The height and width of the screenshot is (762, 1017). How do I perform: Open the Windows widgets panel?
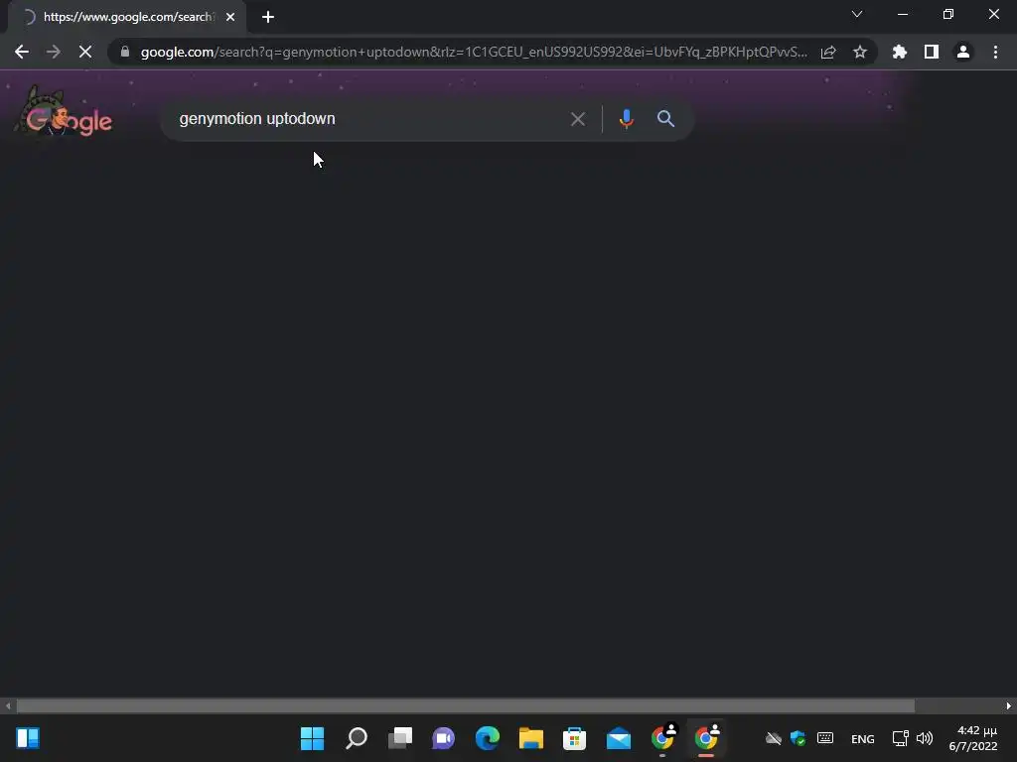pos(28,738)
